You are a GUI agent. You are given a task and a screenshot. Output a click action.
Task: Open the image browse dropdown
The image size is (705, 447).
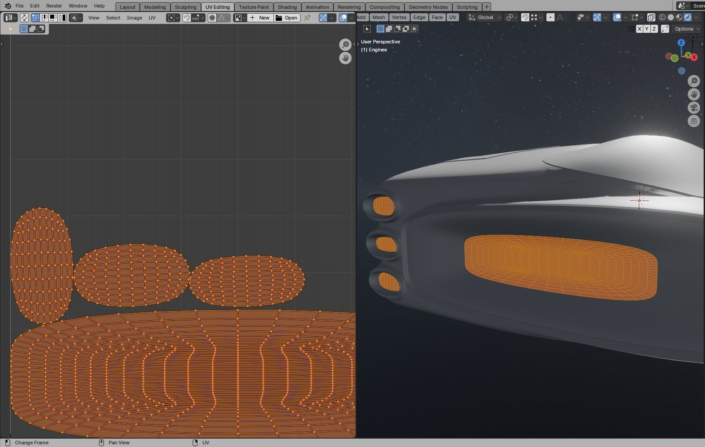pyautogui.click(x=240, y=18)
